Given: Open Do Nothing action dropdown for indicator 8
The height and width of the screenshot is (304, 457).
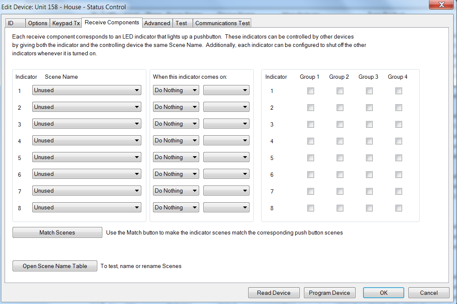Looking at the screenshot, I should click(x=176, y=207).
